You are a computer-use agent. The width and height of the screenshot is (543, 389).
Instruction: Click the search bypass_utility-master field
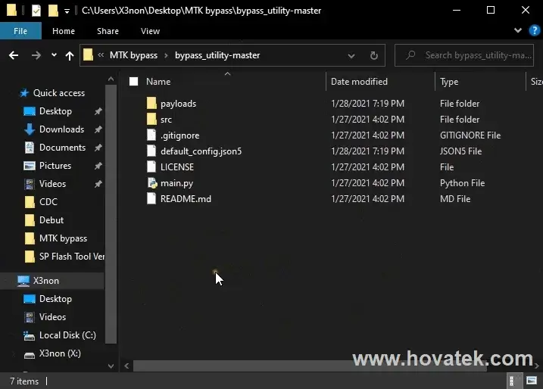tap(464, 55)
